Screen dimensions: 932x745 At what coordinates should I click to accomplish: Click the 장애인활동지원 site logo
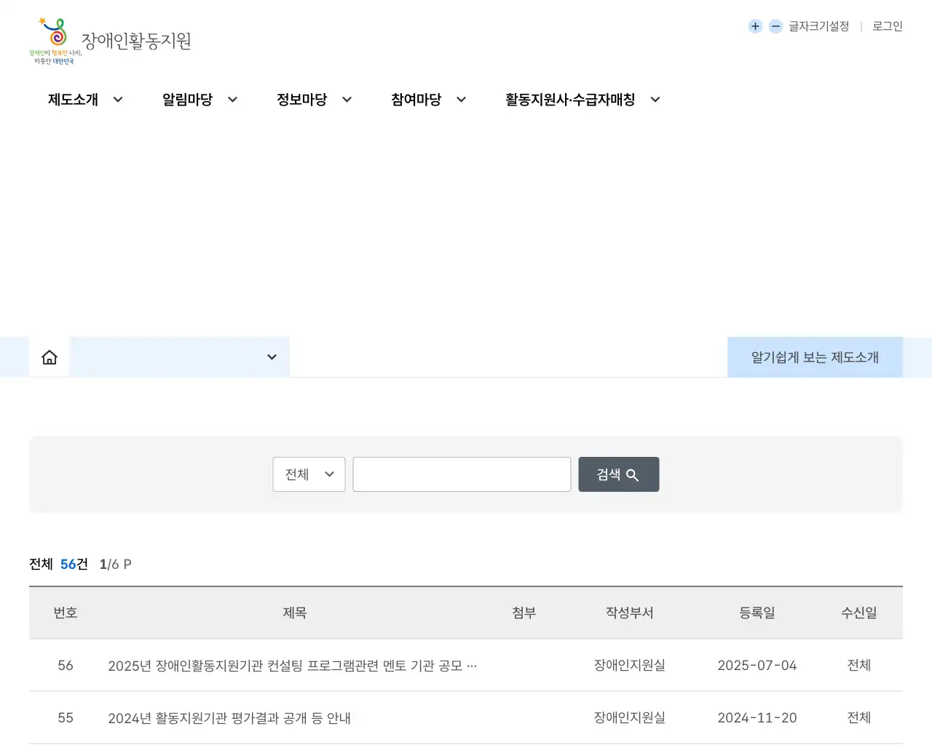coord(135,41)
